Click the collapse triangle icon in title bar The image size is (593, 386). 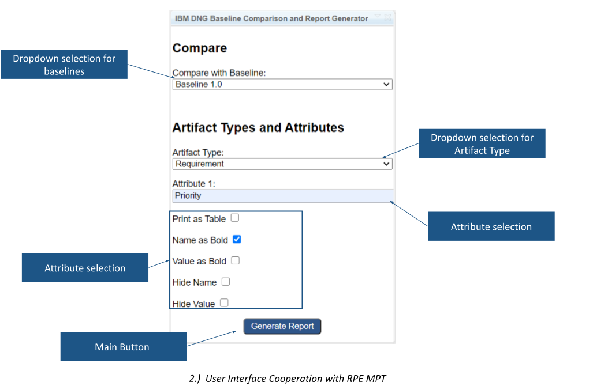(x=377, y=16)
